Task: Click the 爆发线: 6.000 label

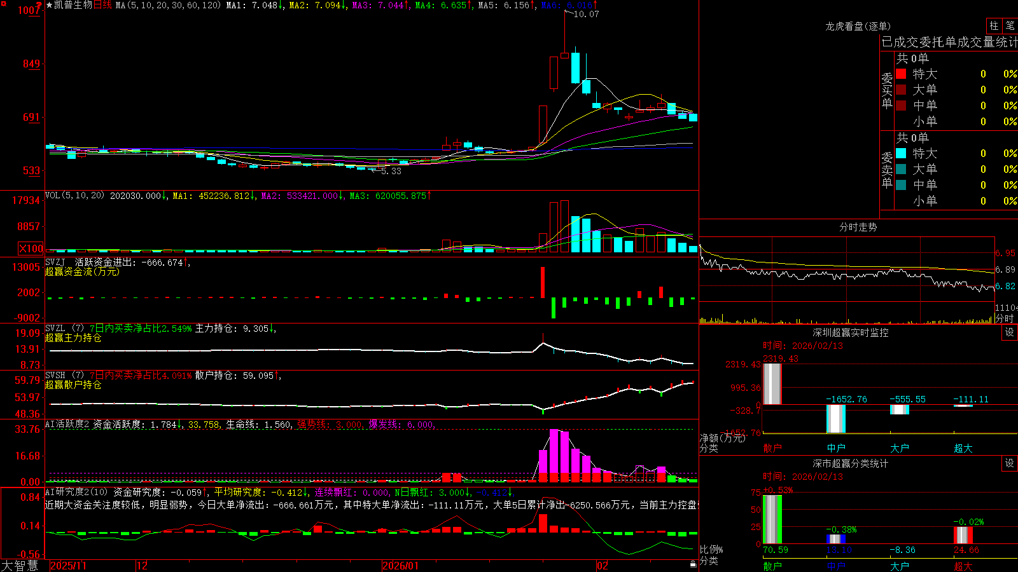Action: pos(401,424)
